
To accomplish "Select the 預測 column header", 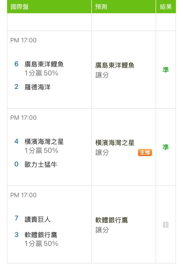I will coord(101,7).
